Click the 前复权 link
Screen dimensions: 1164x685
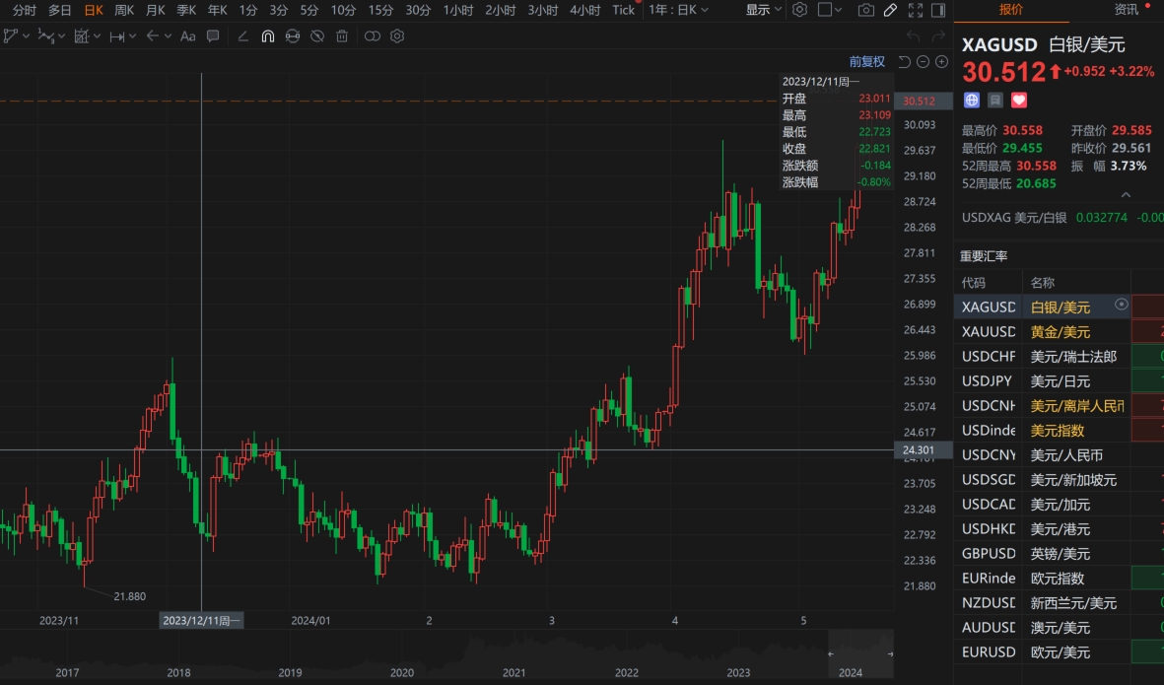(867, 62)
